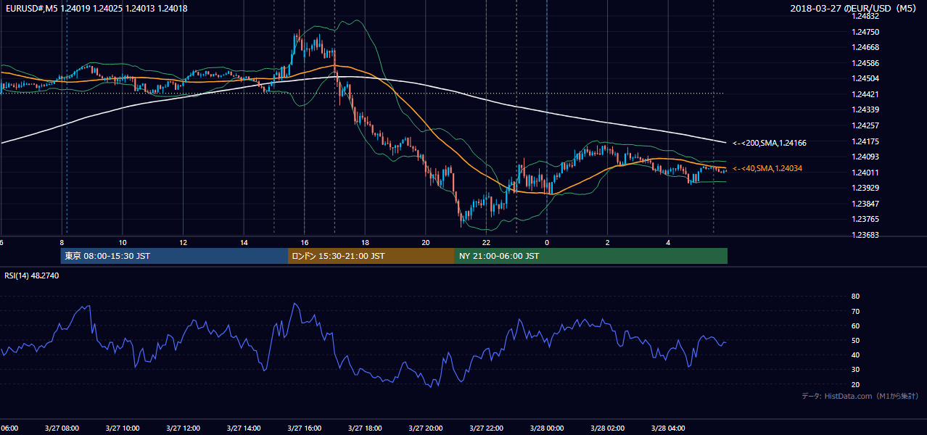
Task: Click price axis value 1.24832
Action: pos(865,16)
